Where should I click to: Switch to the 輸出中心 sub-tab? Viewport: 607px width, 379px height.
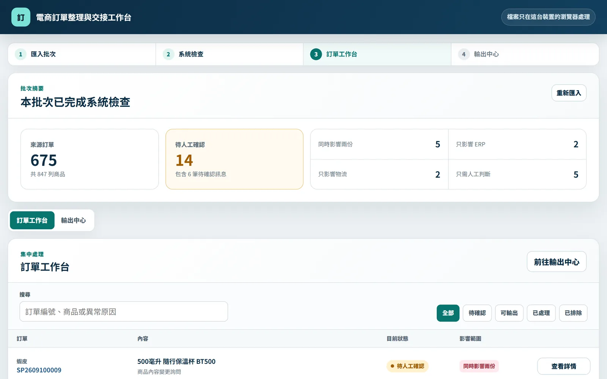pyautogui.click(x=74, y=220)
